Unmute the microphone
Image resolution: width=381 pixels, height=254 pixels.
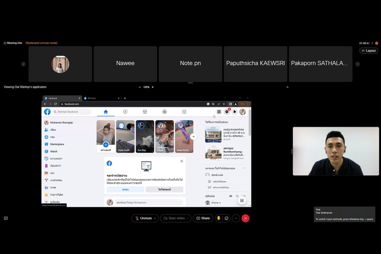[x=143, y=218]
